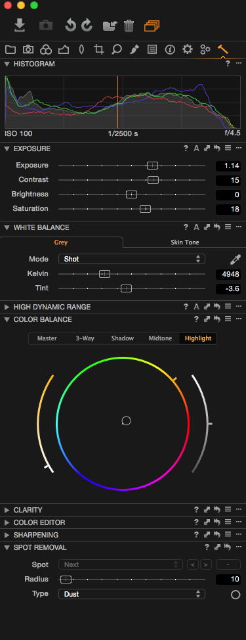The image size is (246, 640).
Task: Click Auto adjust A icon in Exposure panel
Action: pos(196,149)
